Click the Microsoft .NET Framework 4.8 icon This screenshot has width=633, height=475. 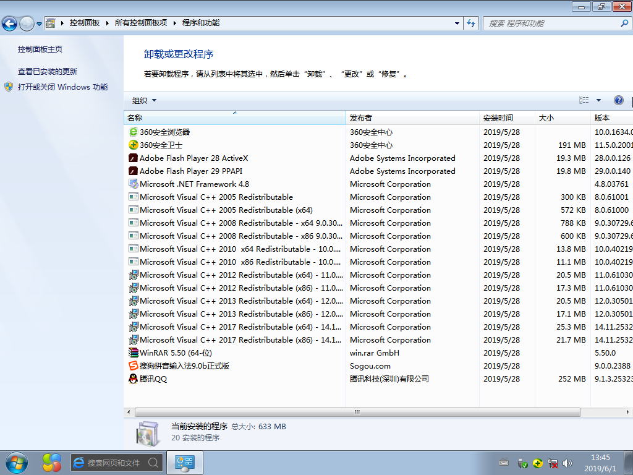pos(134,184)
